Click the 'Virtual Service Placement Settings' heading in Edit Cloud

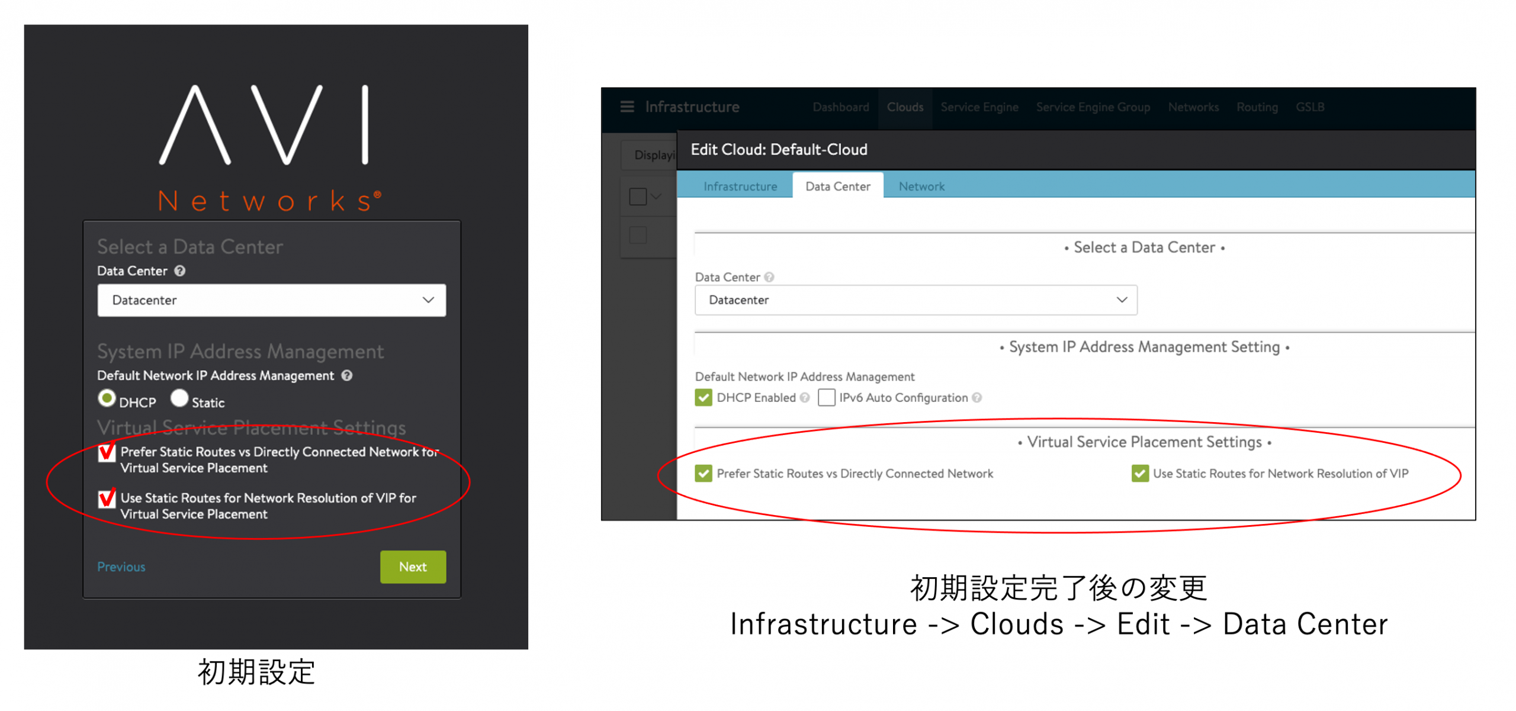1144,443
